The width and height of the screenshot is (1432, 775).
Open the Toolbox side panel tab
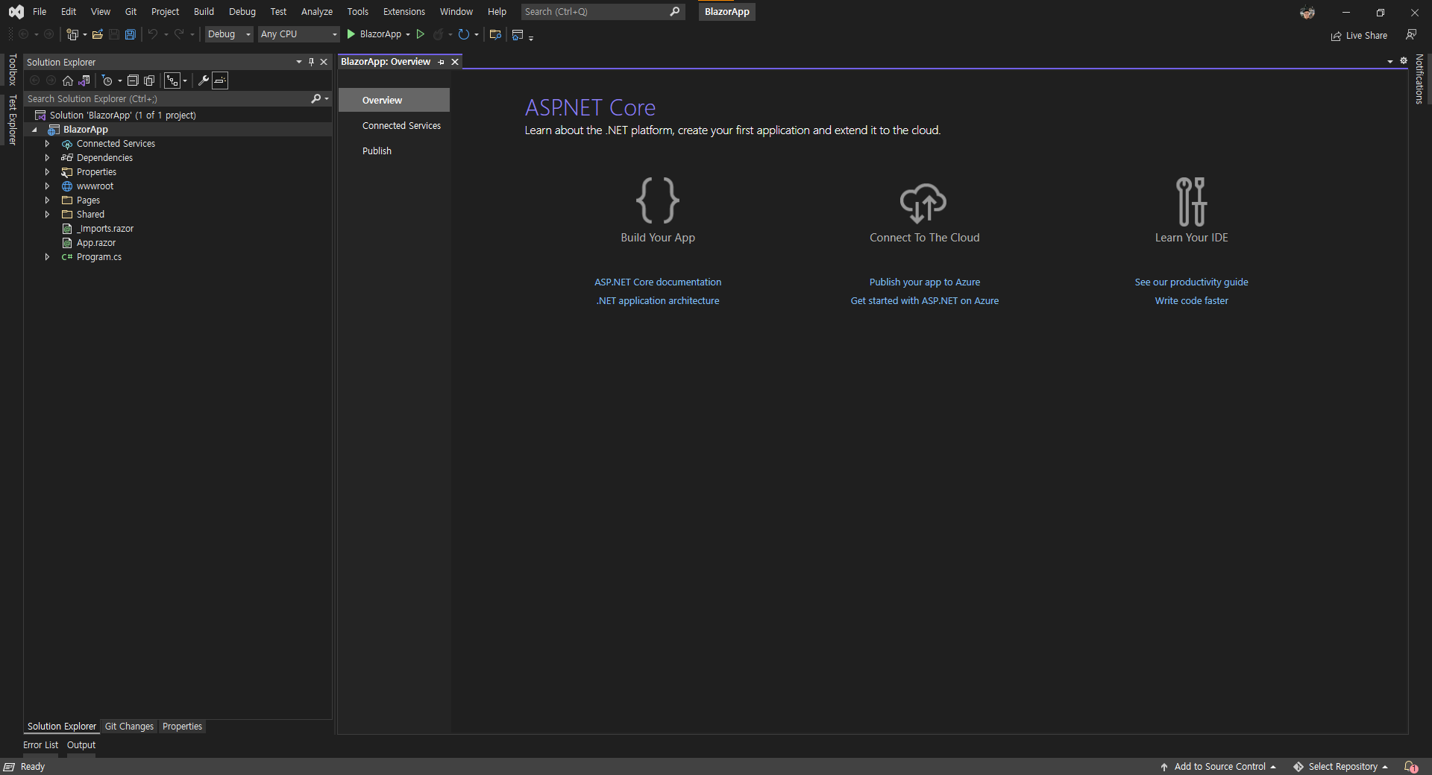[12, 70]
